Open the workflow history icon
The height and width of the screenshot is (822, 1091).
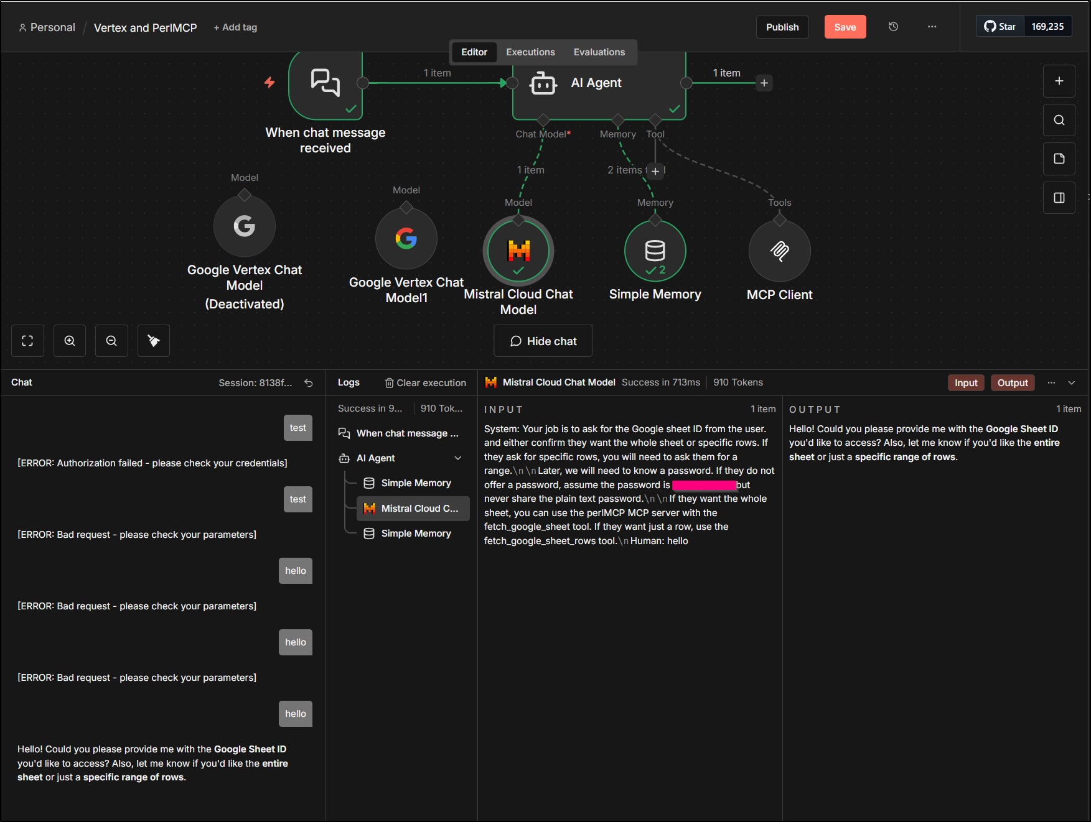[893, 27]
